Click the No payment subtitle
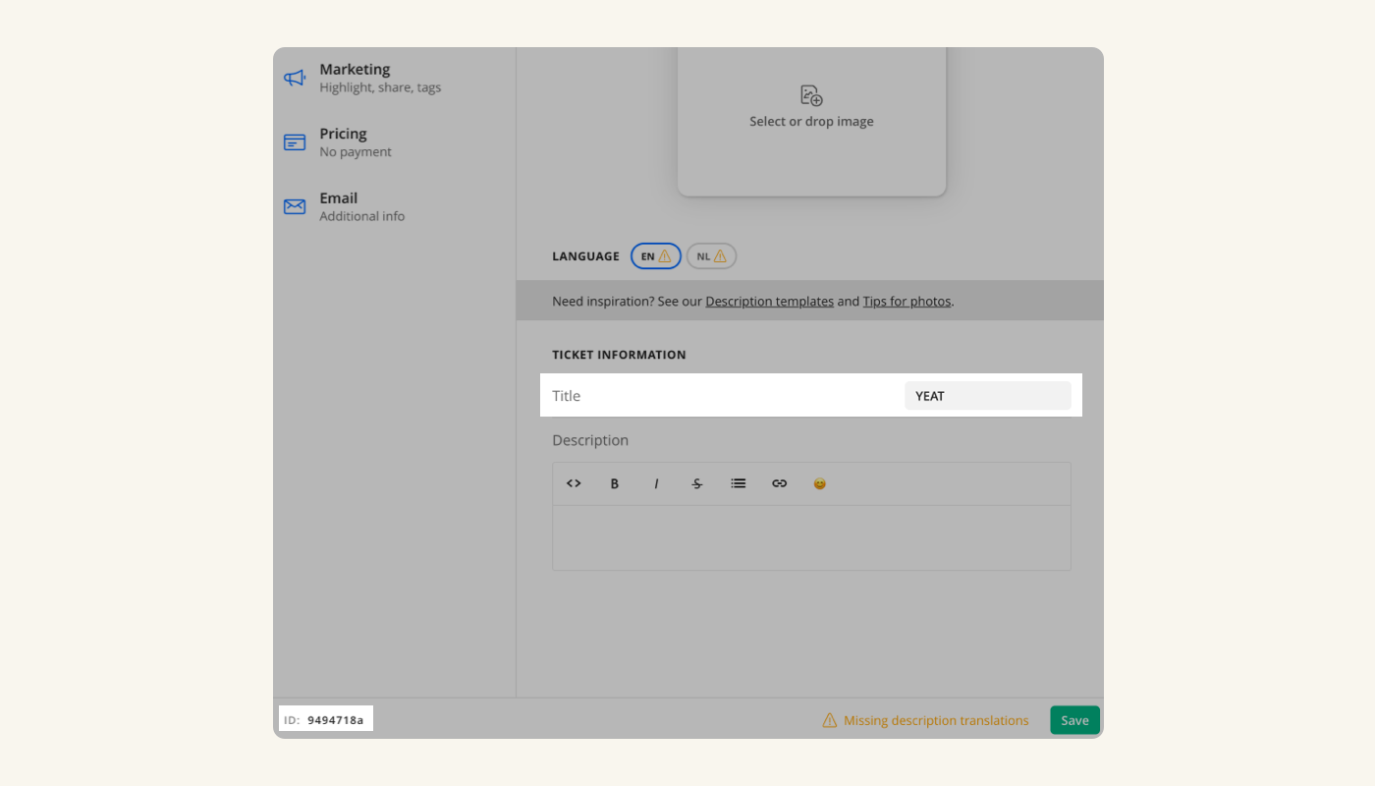1375x786 pixels. [x=356, y=152]
